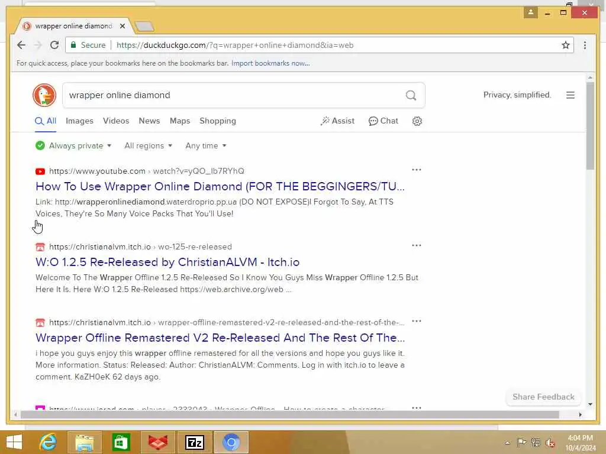The image size is (606, 454).
Task: Click the volume muted tray icon
Action: pos(550,442)
